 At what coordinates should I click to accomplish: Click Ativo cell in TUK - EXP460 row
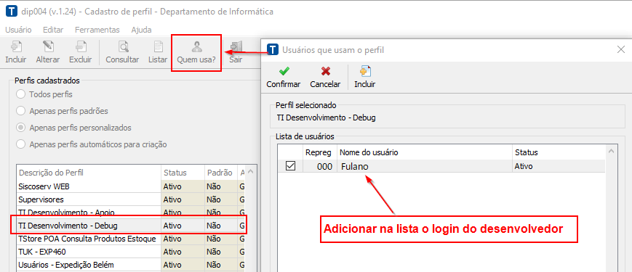[183, 252]
